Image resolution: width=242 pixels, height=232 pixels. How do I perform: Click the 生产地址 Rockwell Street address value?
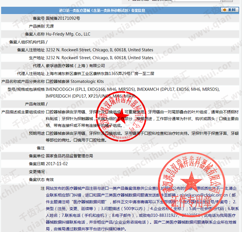coord(99,58)
